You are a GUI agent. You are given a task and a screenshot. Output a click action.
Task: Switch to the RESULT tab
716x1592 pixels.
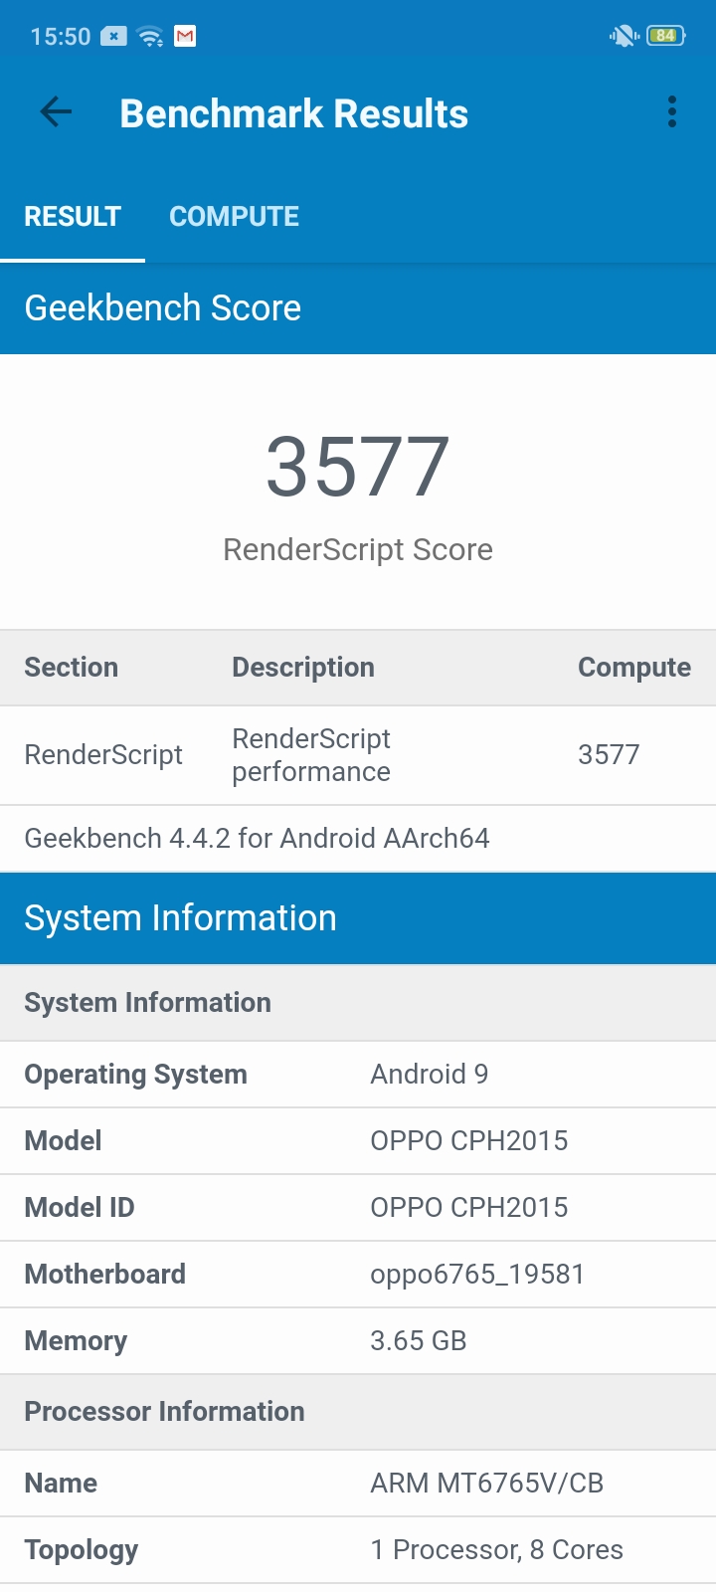[73, 217]
